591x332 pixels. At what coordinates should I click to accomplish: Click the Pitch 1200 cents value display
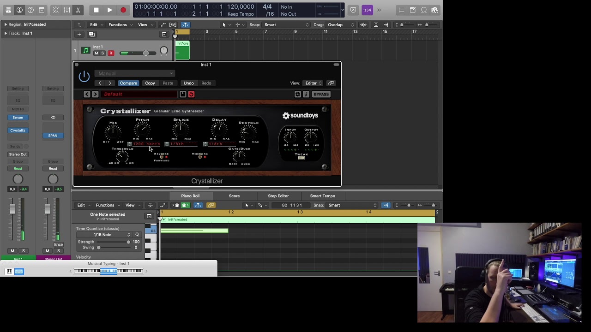[x=146, y=144]
